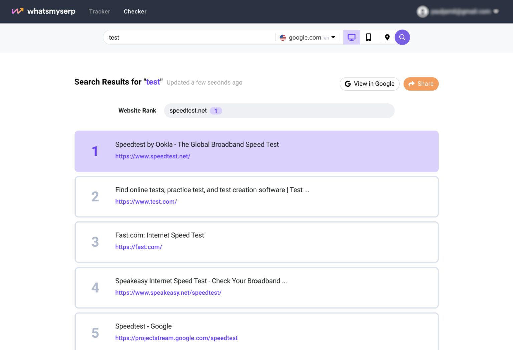This screenshot has width=513, height=350.
Task: Open the https://www.test.com/ link
Action: click(x=146, y=202)
